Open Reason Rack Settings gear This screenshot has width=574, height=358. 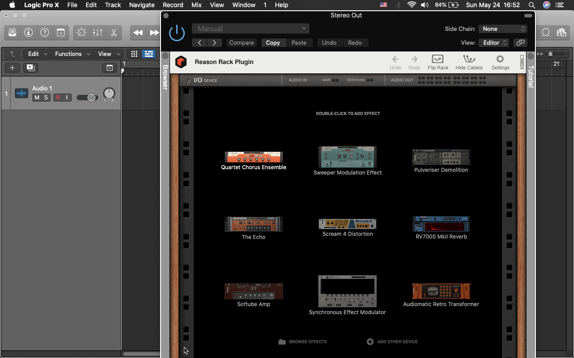pyautogui.click(x=500, y=62)
